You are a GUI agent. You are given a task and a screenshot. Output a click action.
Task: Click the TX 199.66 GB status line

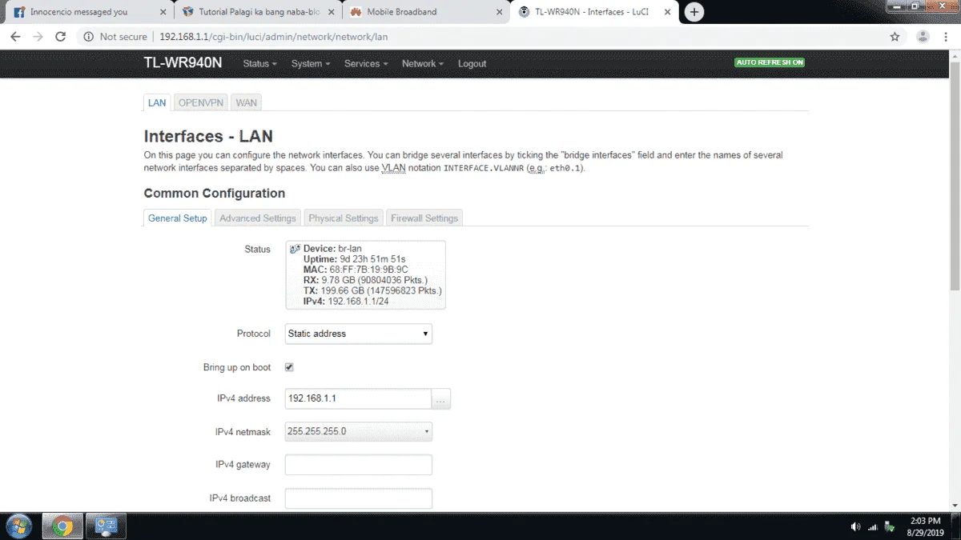coord(372,290)
